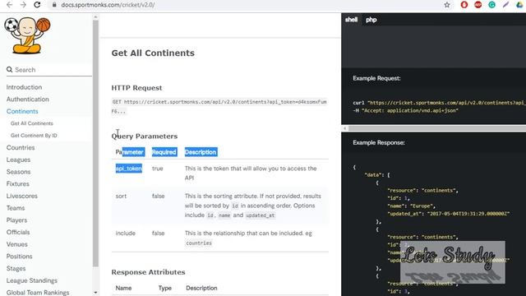Screen dimensions: 526x296
Task: Open the red Opera-style extension icon
Action: (464, 5)
